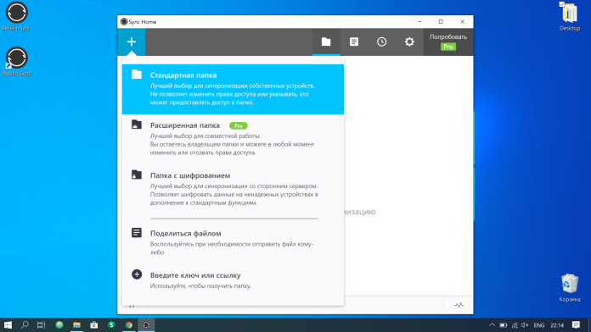
Task: Click the plus add-folder button
Action: click(x=131, y=41)
